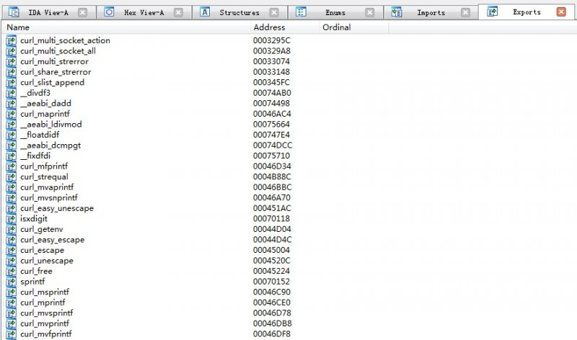Click the export icon beside __aeabi_dadd
The image size is (577, 340).
(12, 103)
